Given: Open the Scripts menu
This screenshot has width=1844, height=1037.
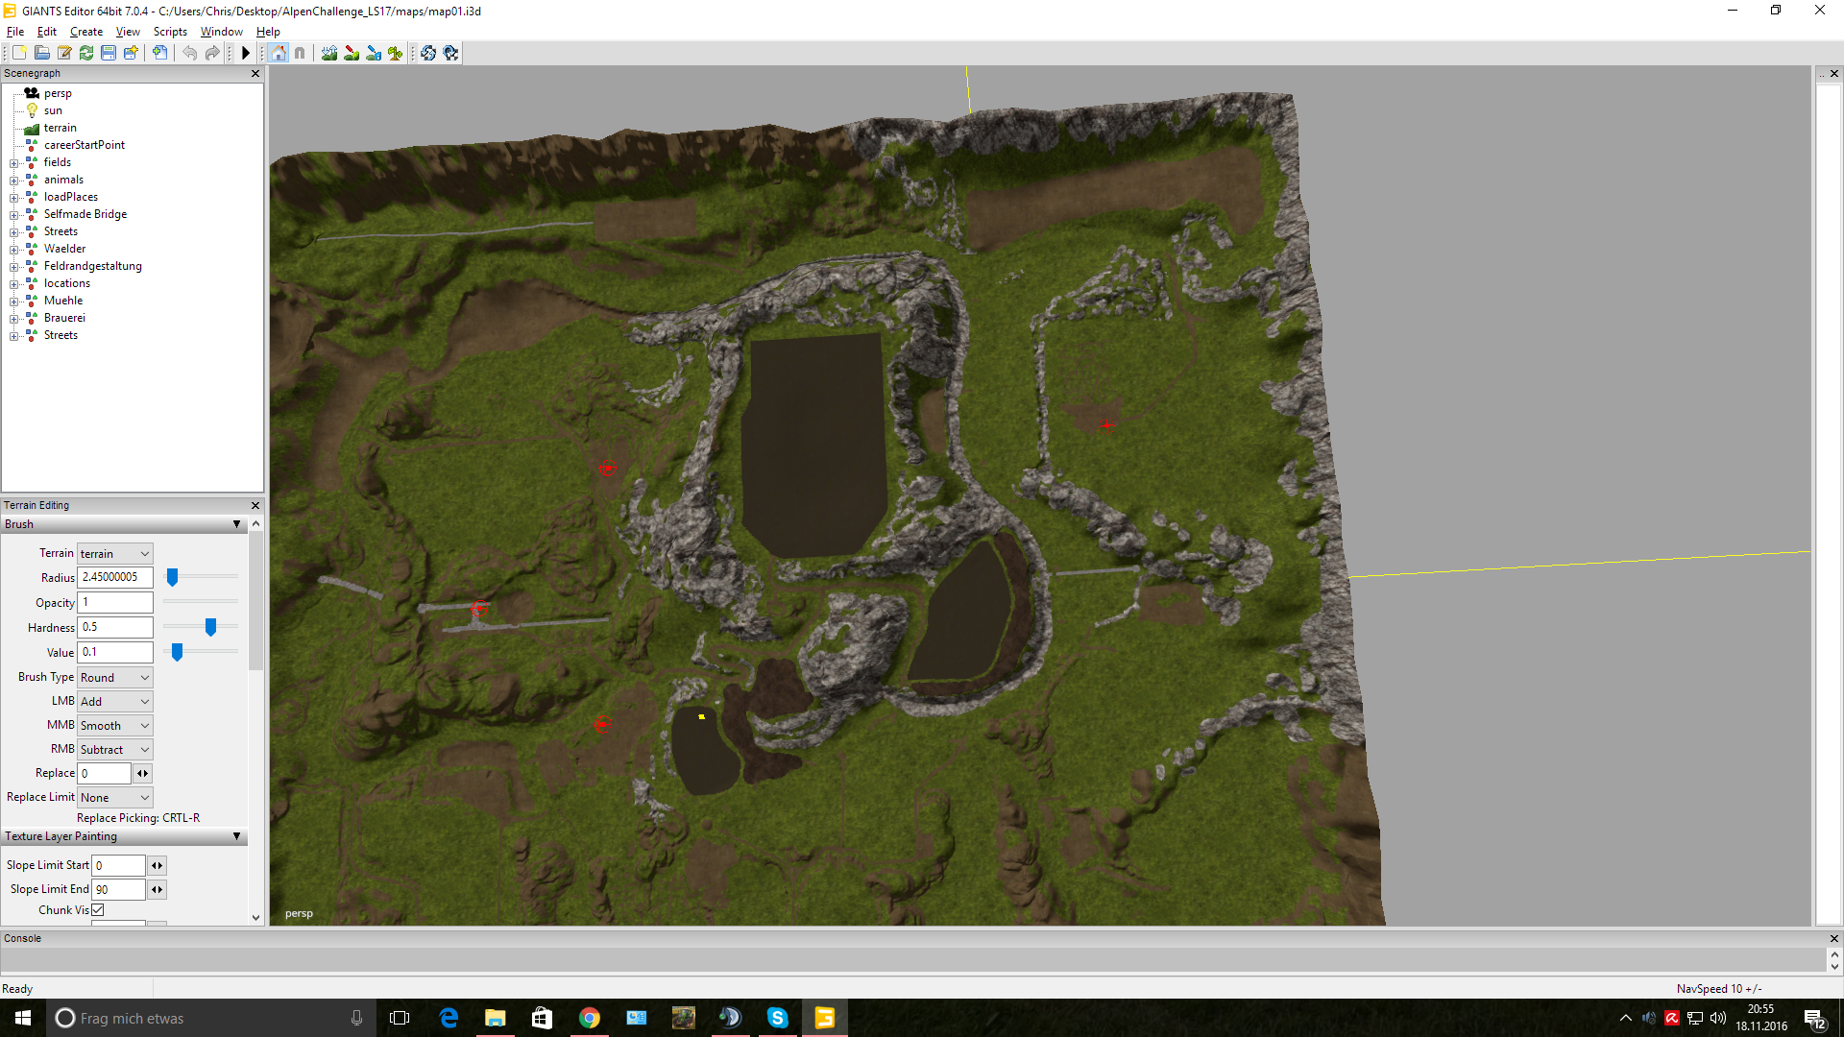Looking at the screenshot, I should [170, 32].
